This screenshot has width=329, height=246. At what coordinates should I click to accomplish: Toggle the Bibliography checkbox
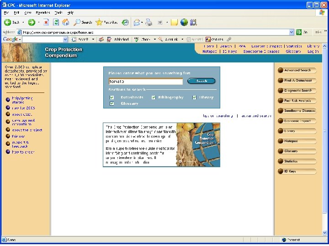[x=154, y=97]
